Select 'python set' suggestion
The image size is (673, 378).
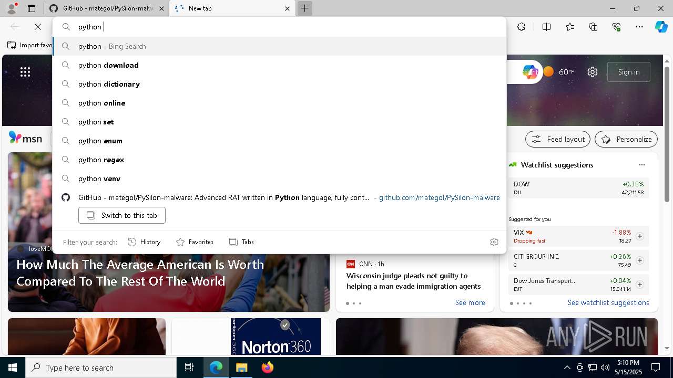pyautogui.click(x=279, y=122)
